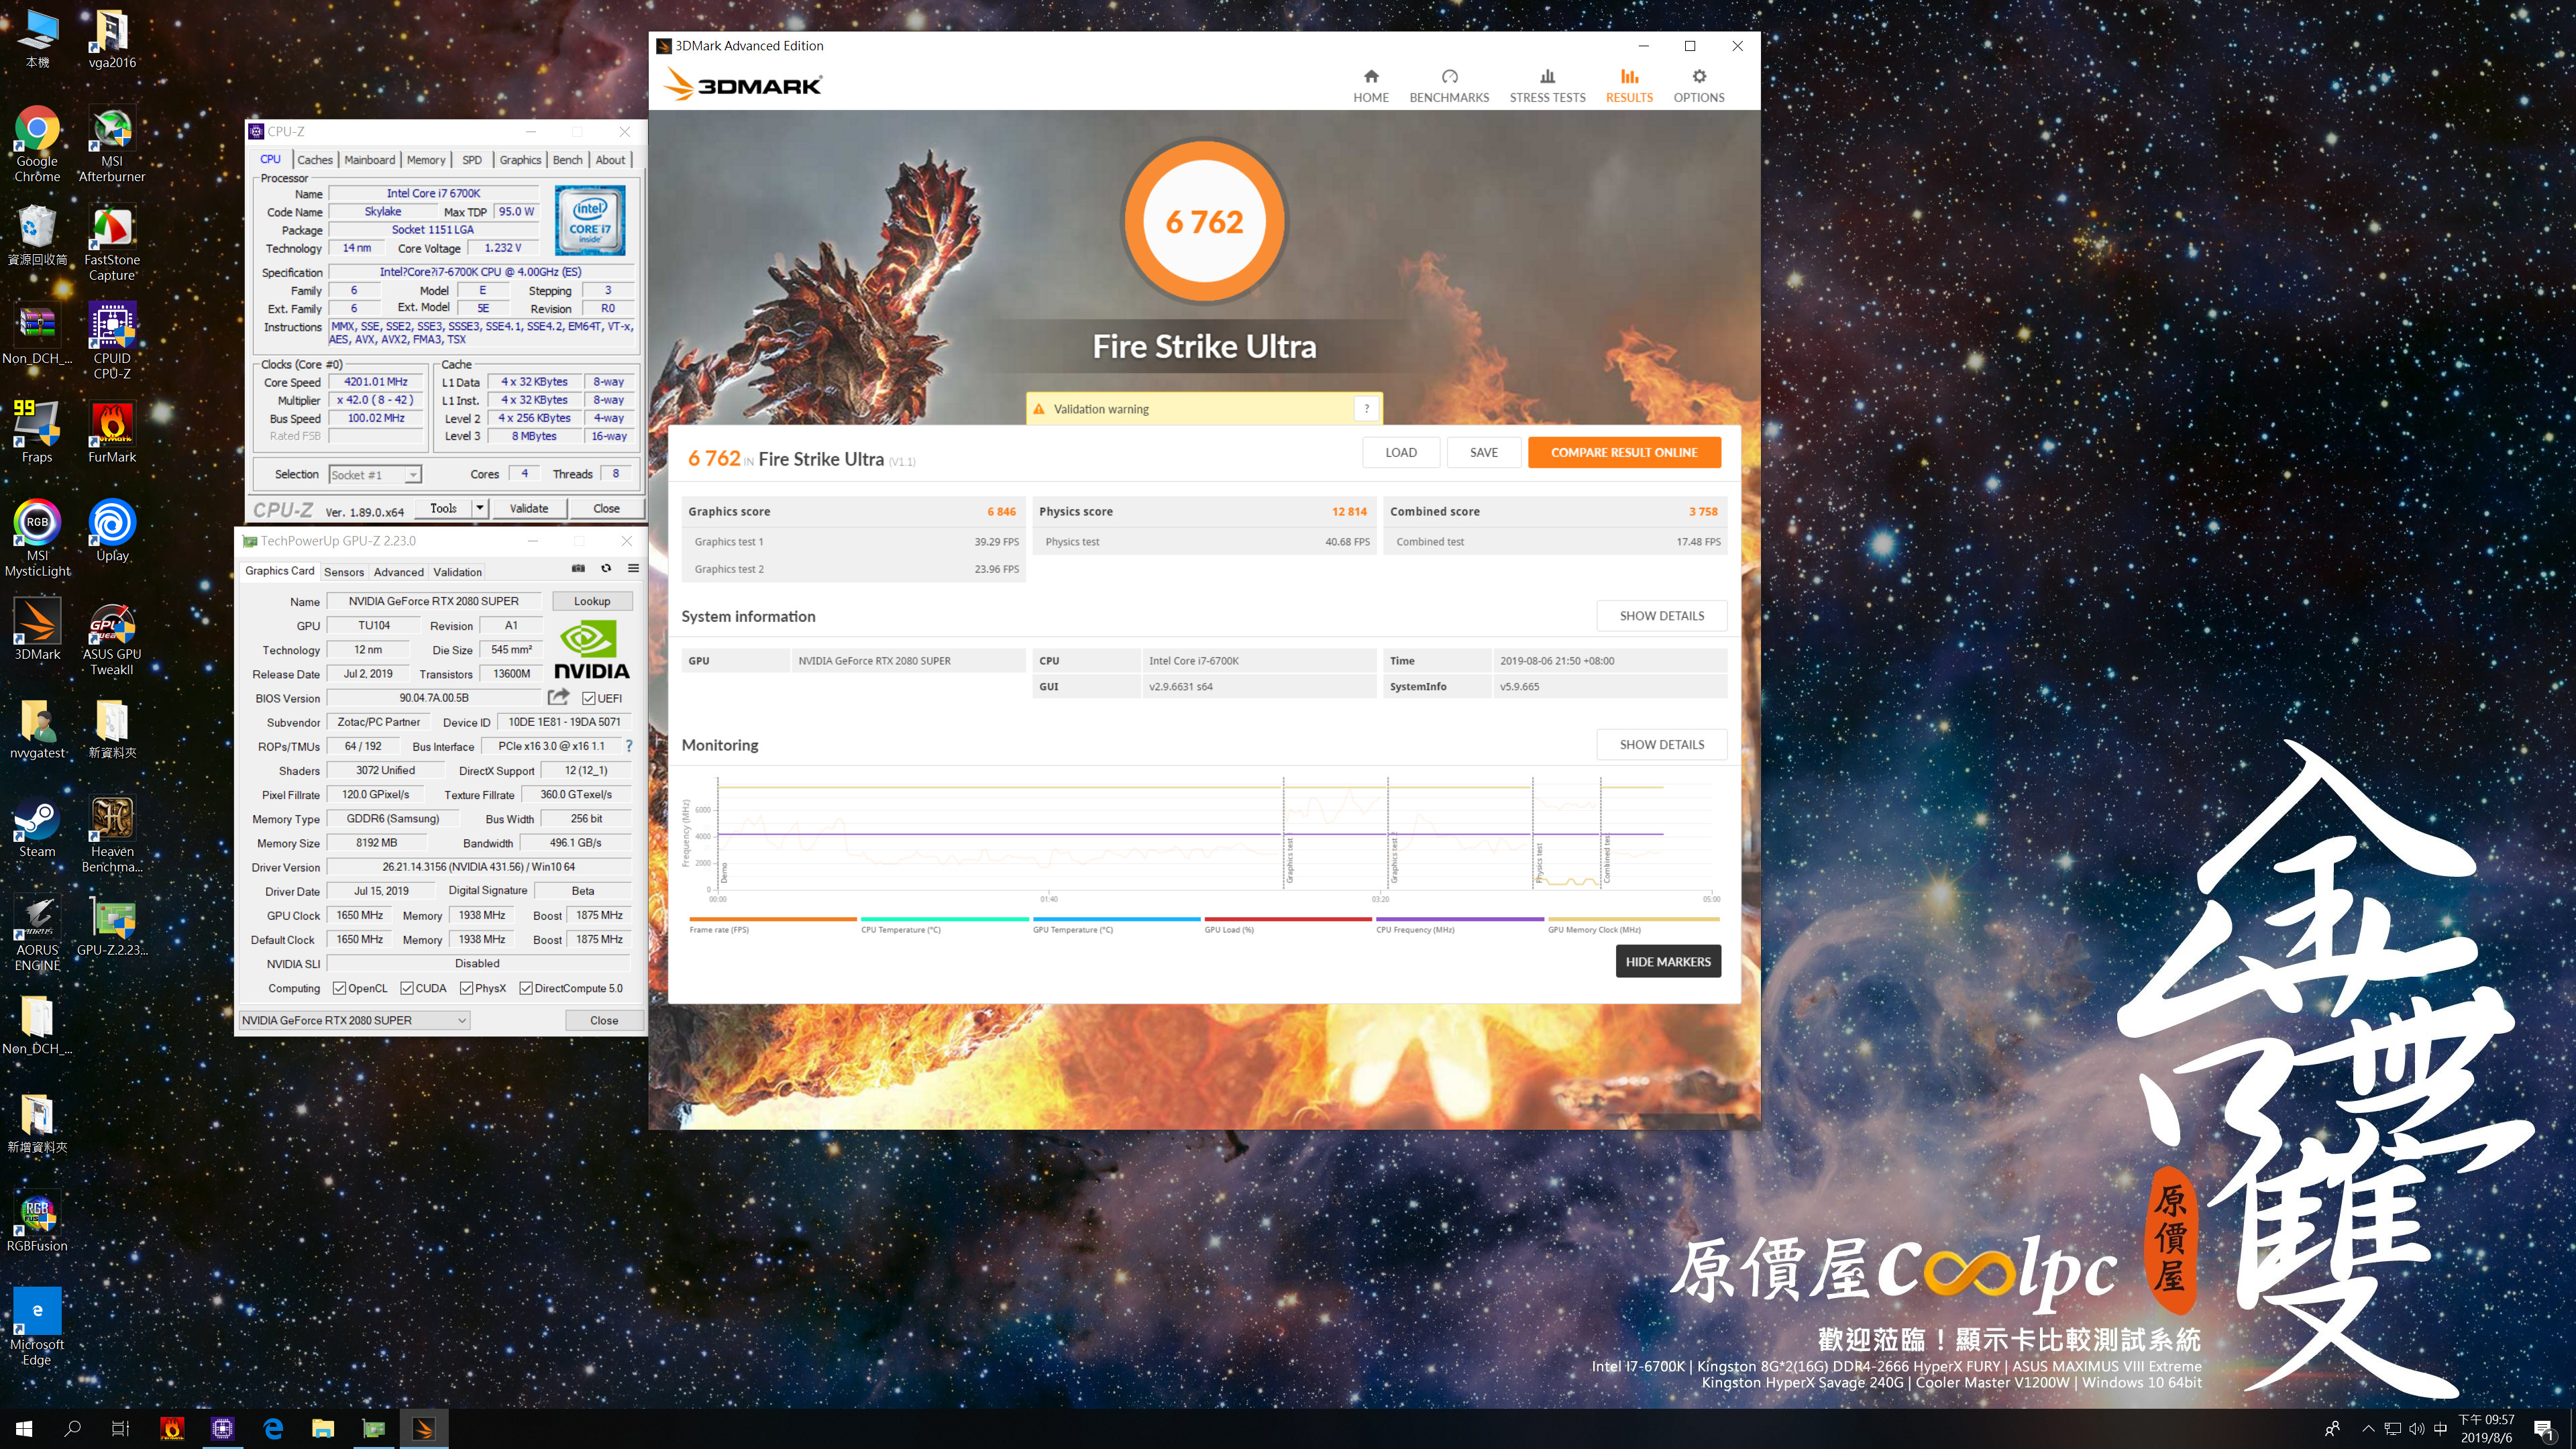The height and width of the screenshot is (1449, 2576).
Task: Click the Save result button
Action: [x=1484, y=452]
